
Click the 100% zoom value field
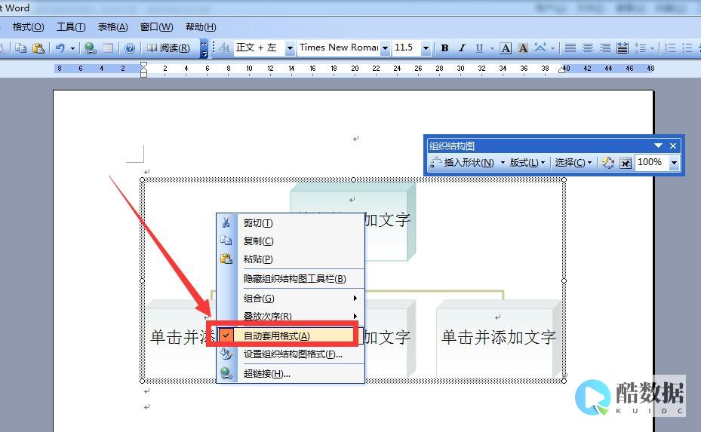[x=651, y=162]
